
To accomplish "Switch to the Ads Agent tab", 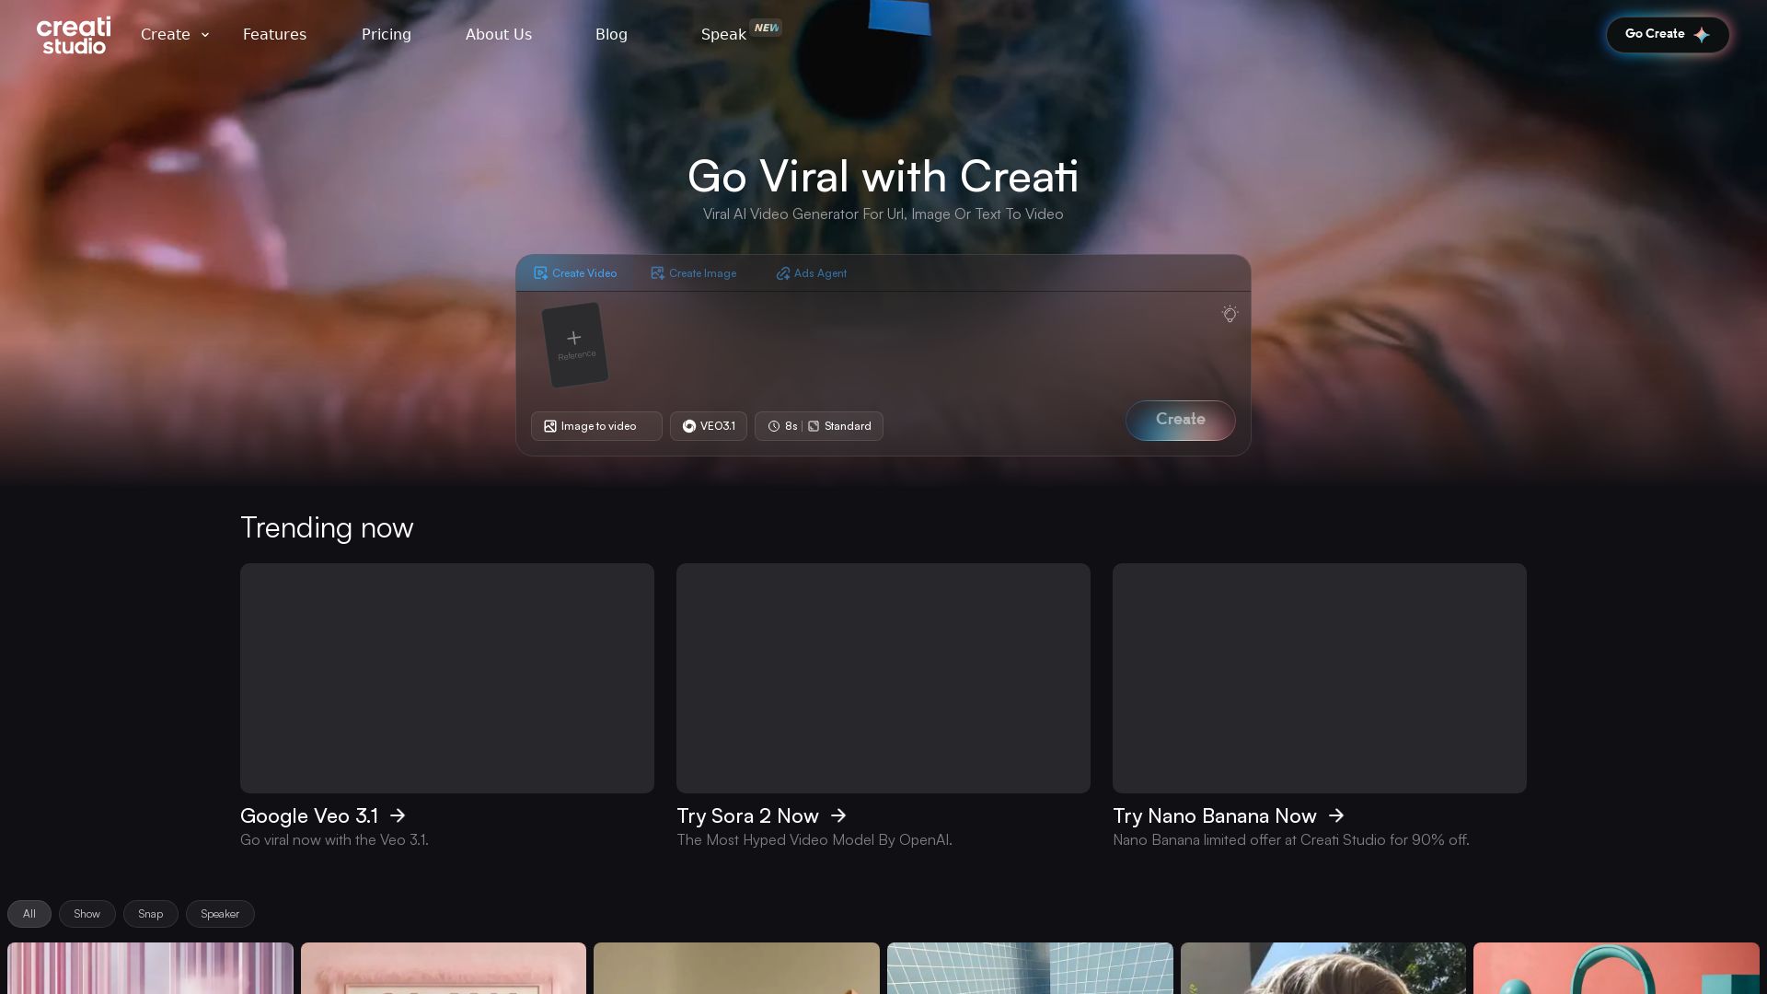I will click(x=811, y=273).
